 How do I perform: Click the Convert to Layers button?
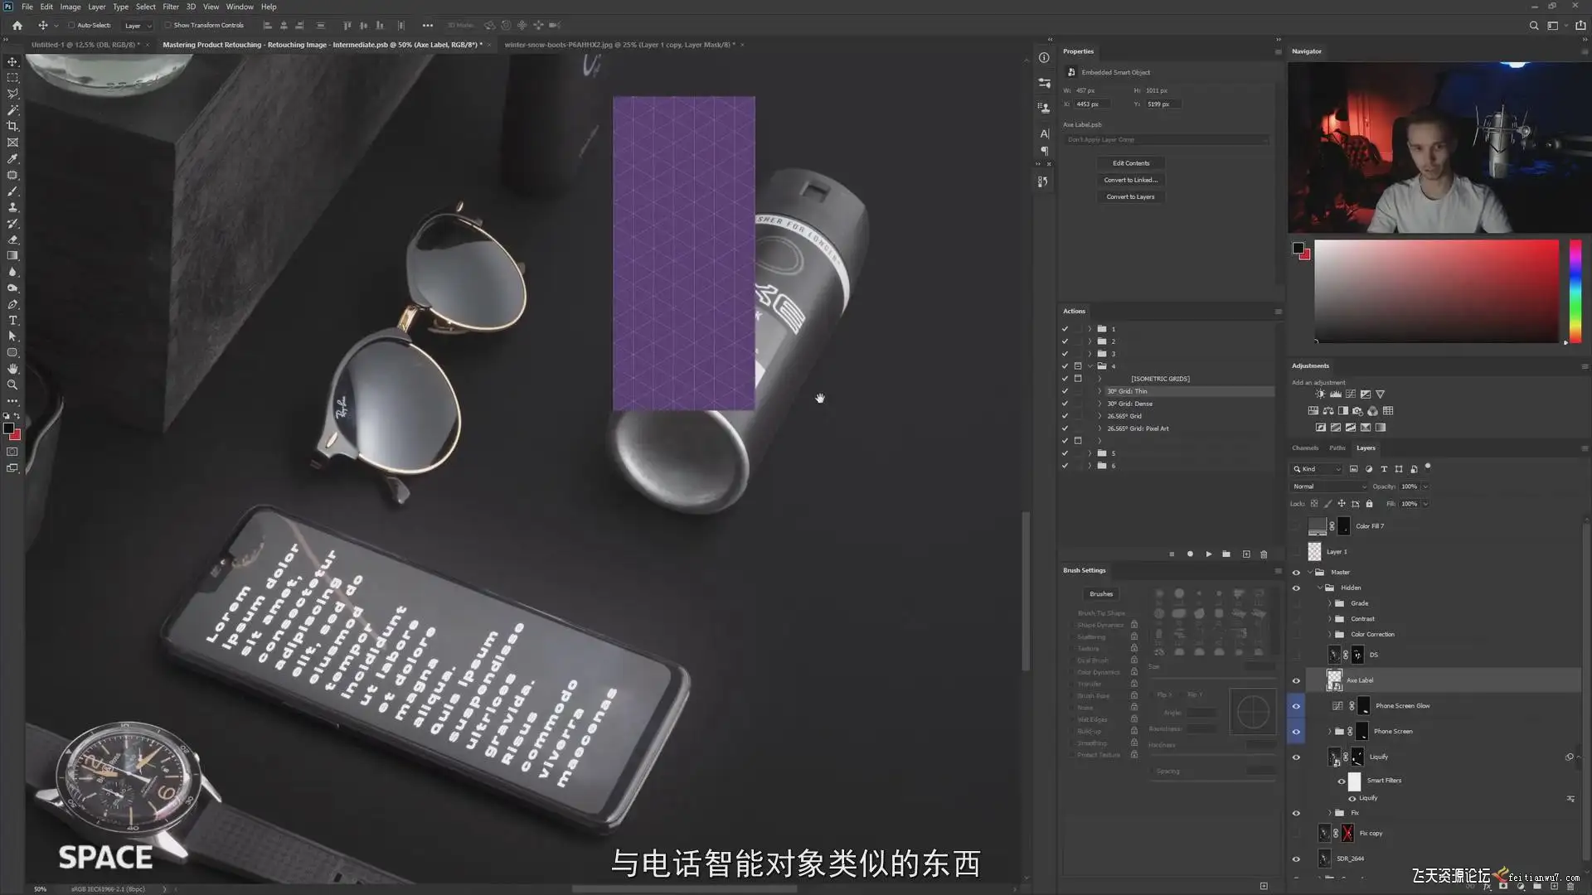(x=1130, y=196)
